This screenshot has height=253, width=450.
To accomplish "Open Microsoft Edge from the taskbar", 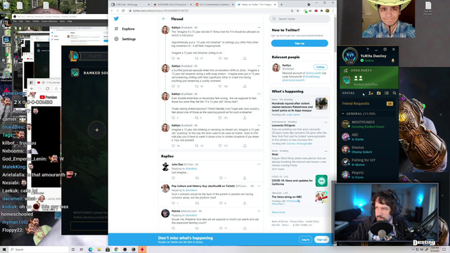I will pos(91,249).
